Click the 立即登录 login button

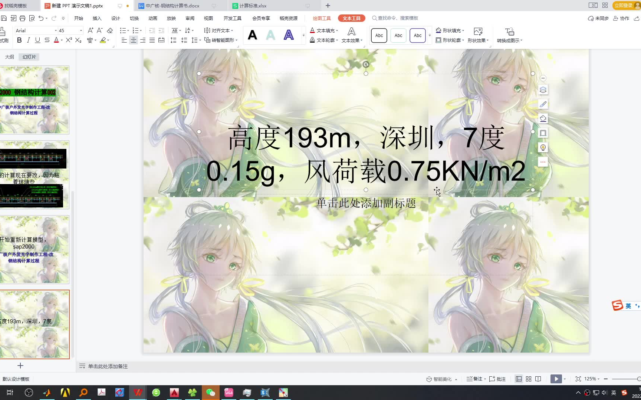626,5
